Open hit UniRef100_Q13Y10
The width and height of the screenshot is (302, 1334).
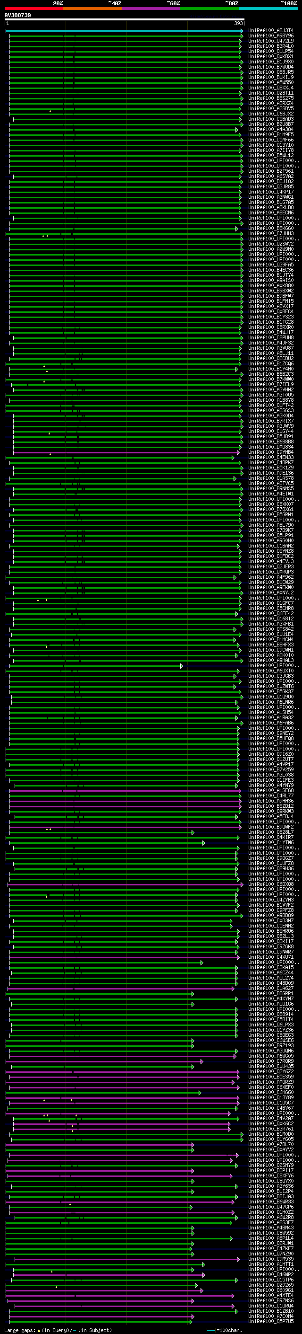[271, 145]
